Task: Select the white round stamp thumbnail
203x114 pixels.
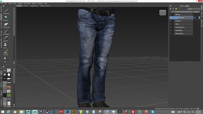Action: 9,75
